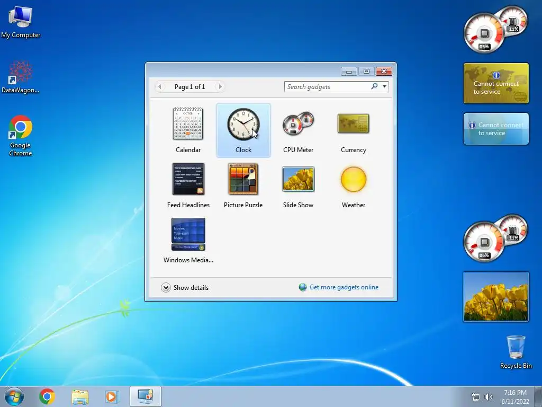Open File Explorer from taskbar

click(80, 396)
